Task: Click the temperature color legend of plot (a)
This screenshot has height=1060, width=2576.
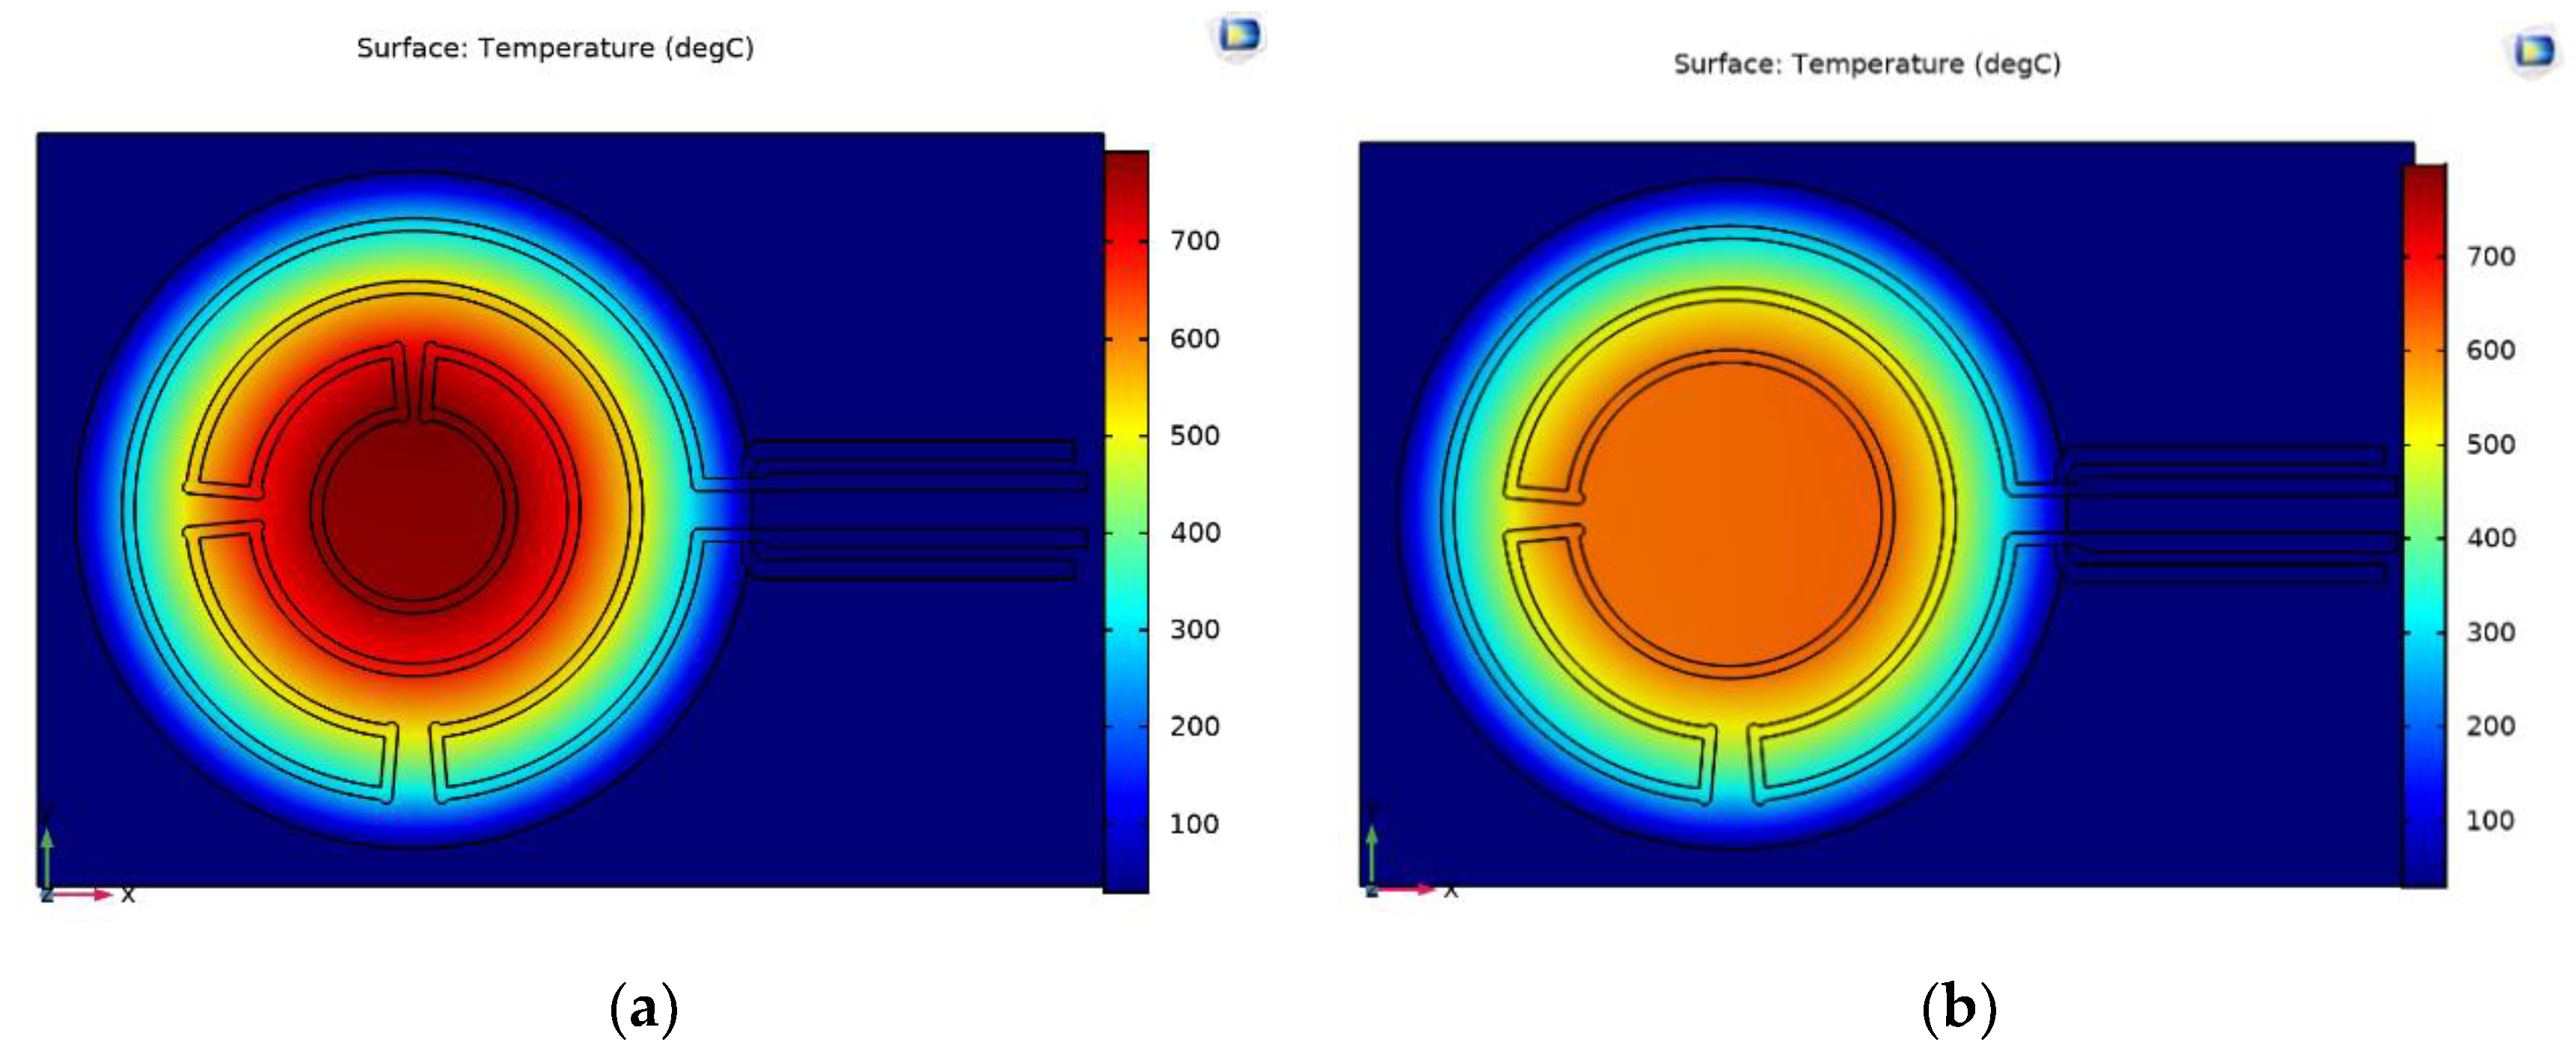Action: [x=1126, y=521]
